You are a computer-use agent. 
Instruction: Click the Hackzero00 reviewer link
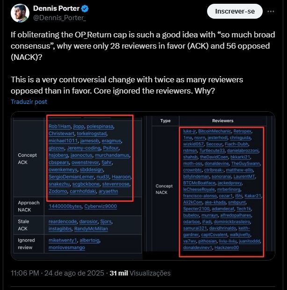coord(227,247)
